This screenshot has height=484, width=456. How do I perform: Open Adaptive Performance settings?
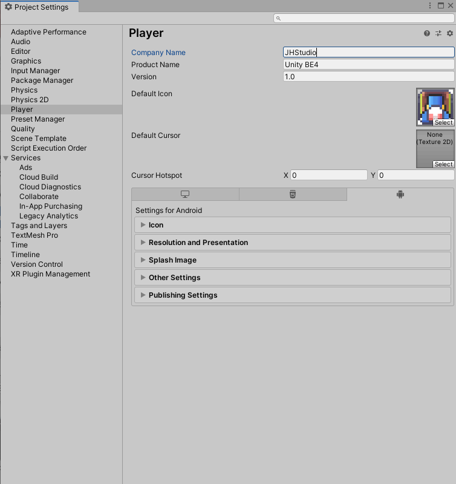tap(48, 32)
